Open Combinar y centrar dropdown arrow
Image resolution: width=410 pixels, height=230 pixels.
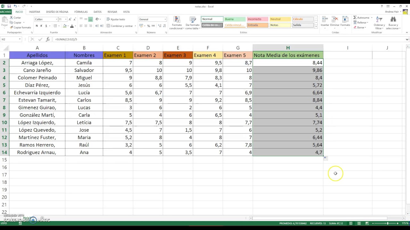point(135,26)
